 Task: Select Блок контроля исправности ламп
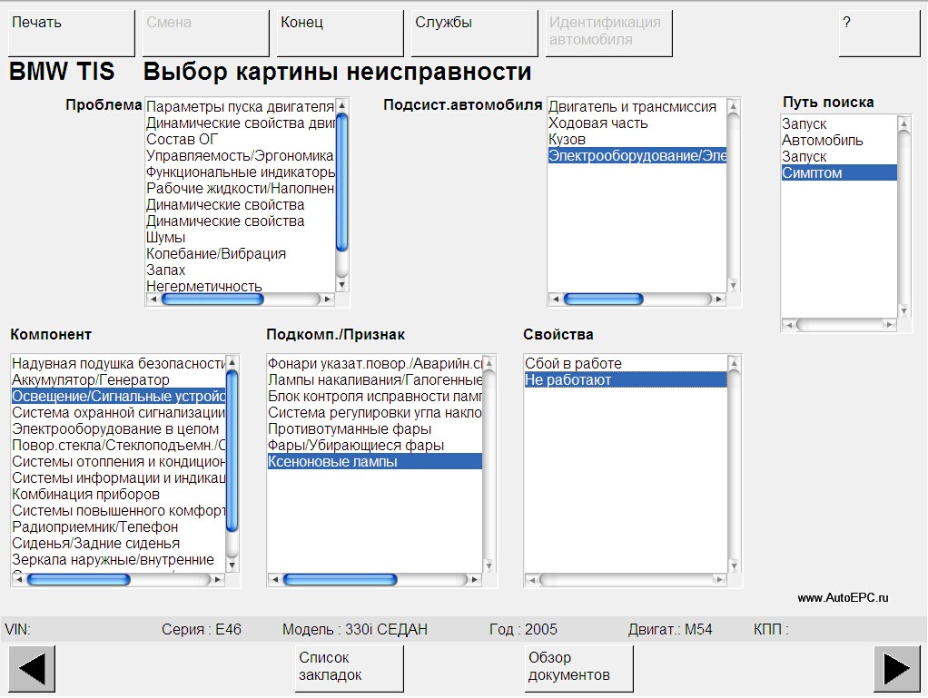(375, 397)
